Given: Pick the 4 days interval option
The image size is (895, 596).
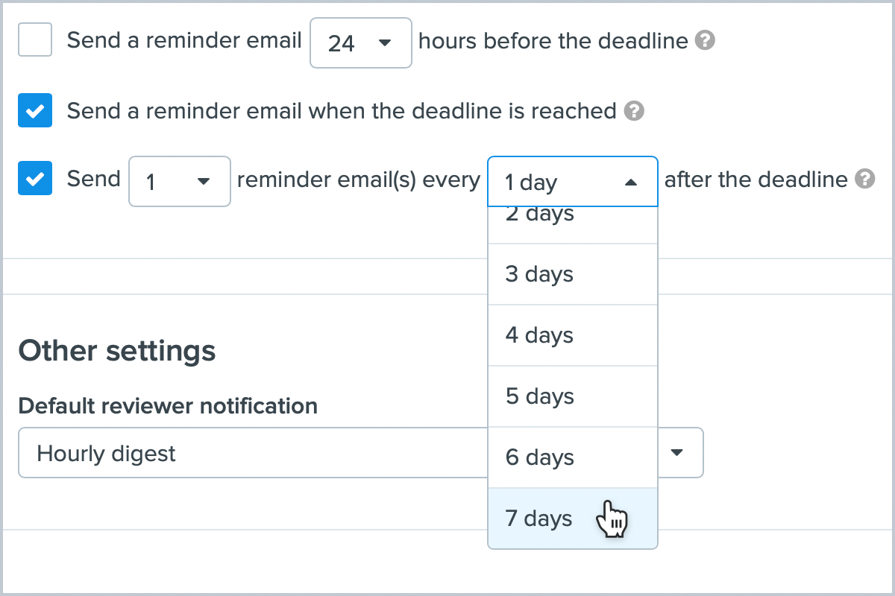Looking at the screenshot, I should [x=572, y=335].
